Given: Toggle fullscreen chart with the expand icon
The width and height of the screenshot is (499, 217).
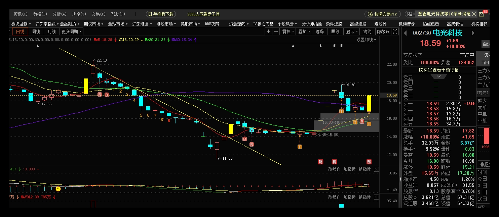Looking at the screenshot, I should click(x=395, y=32).
